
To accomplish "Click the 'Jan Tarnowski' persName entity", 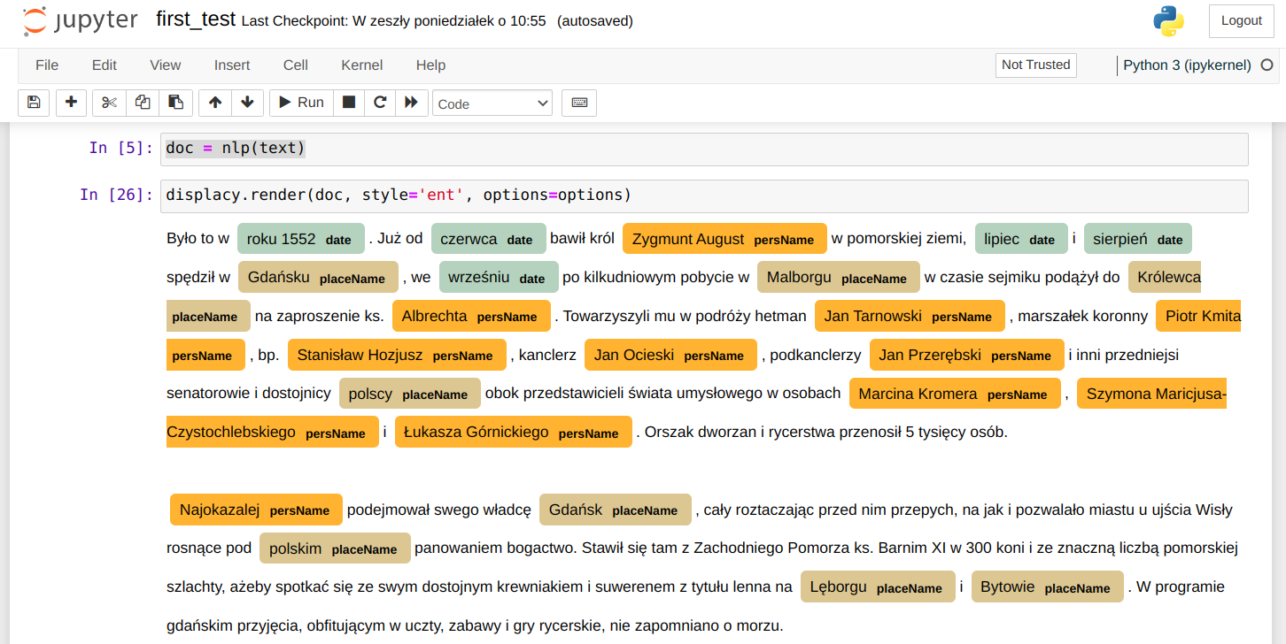I will (x=910, y=316).
